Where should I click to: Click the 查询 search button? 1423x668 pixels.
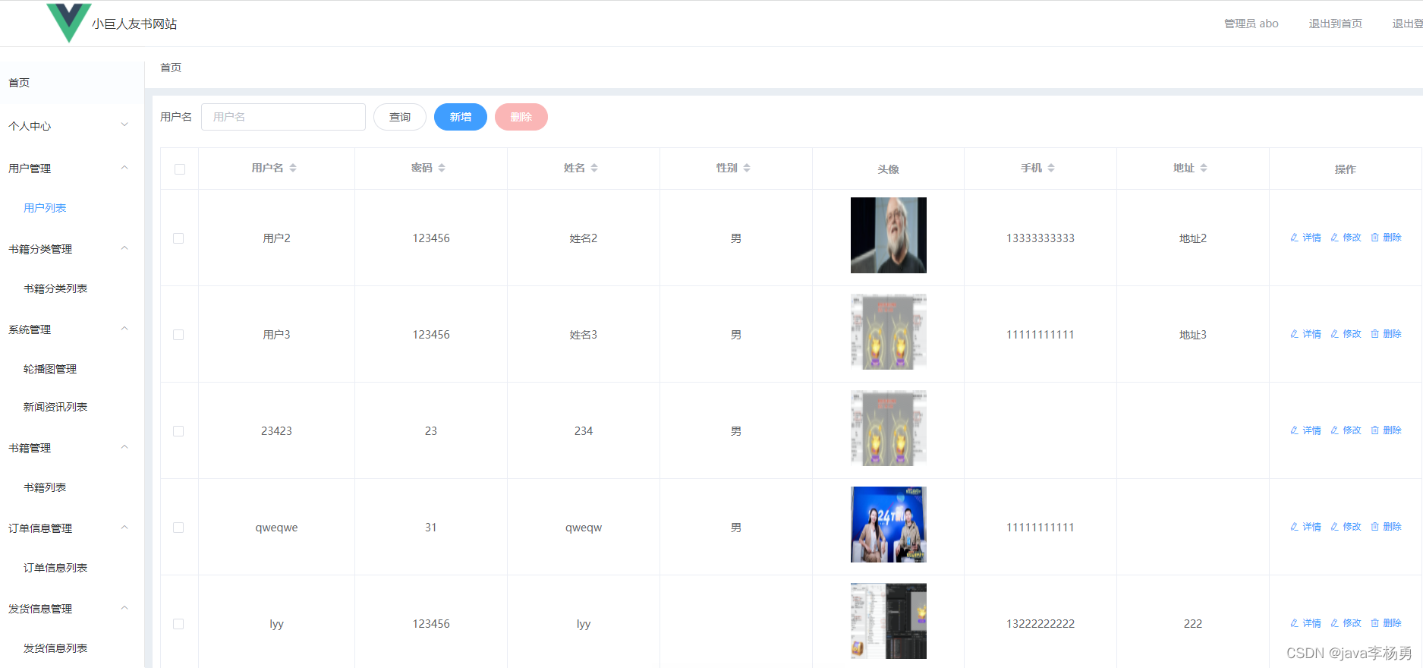tap(400, 117)
